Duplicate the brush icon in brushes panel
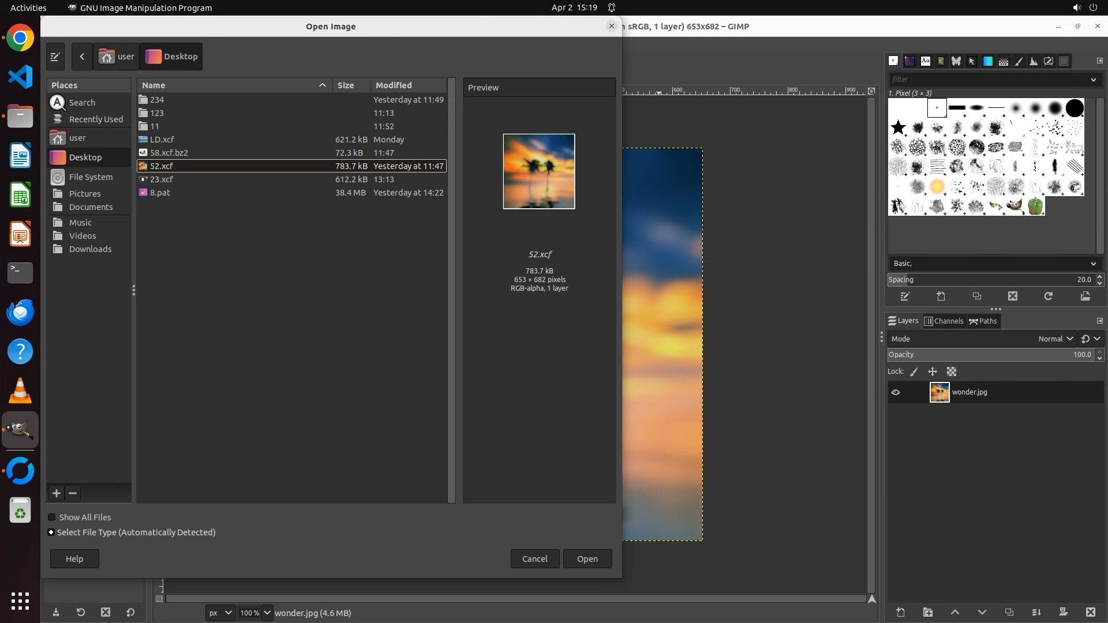The height and width of the screenshot is (623, 1108). click(x=977, y=297)
